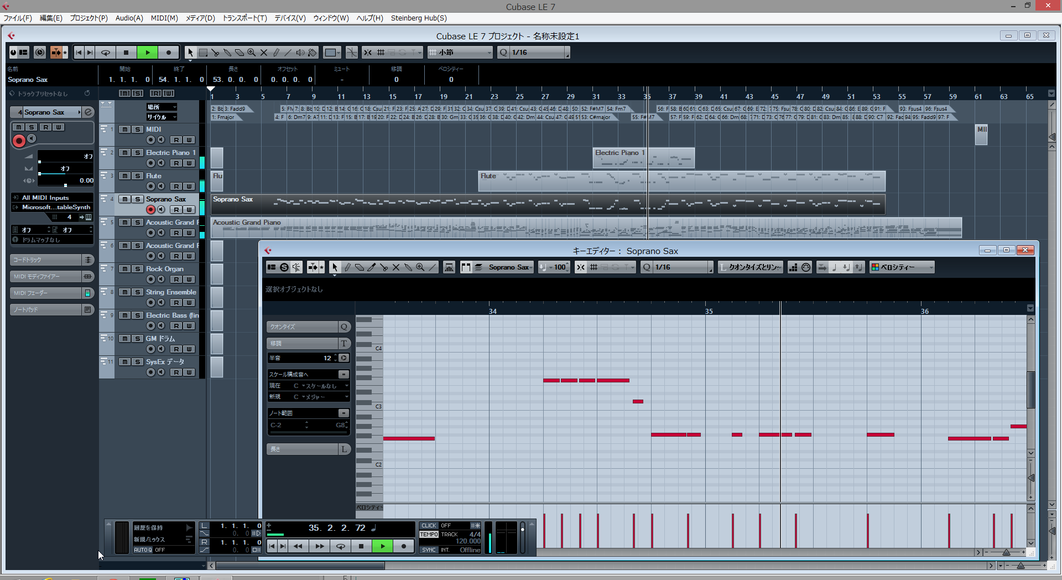The image size is (1062, 580).
Task: Toggle record enable on Soprano Sax track
Action: [x=150, y=210]
